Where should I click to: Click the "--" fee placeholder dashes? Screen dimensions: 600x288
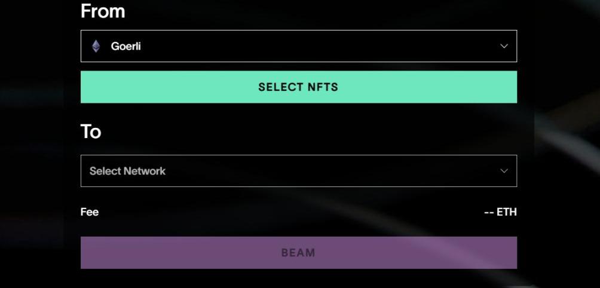(489, 212)
